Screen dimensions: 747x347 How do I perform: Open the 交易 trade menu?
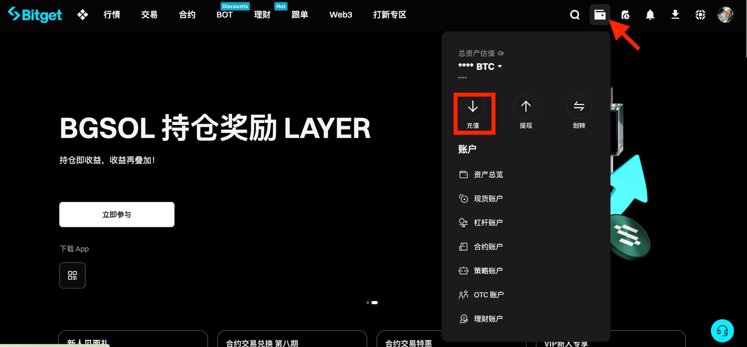pos(149,15)
